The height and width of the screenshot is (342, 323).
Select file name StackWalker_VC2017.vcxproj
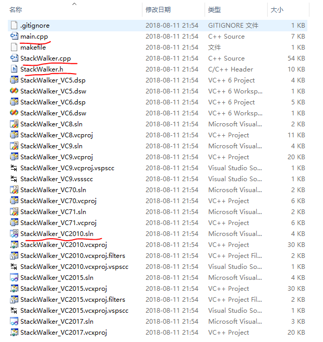pos(64,333)
